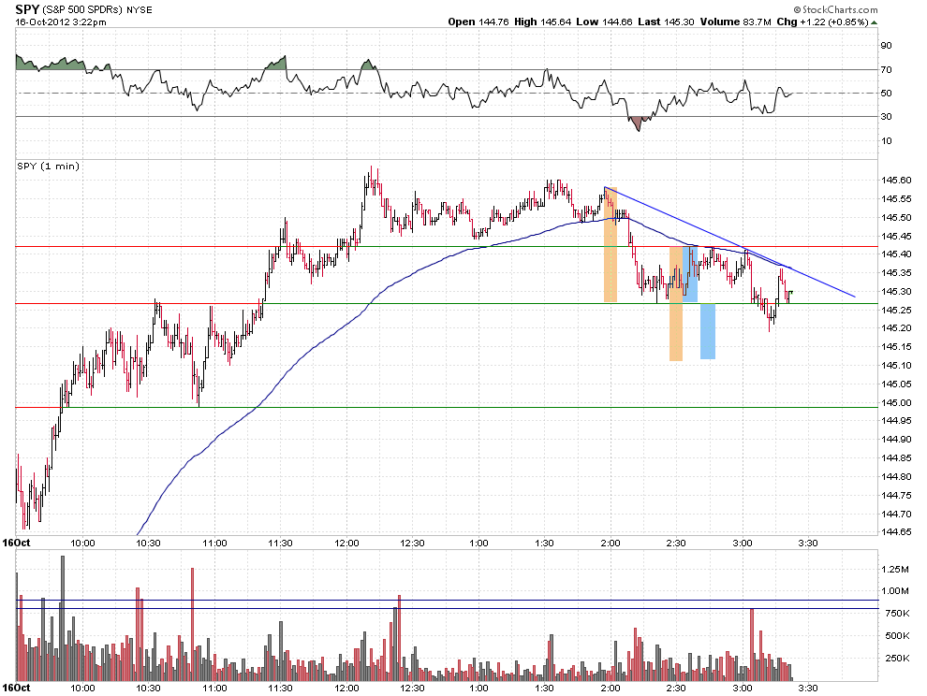Click the 12:30 time label under volume panel
Screen dimensions: 927x696
(x=412, y=688)
